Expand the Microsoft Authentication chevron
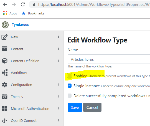Screen dimensions: 150x126 [x=59, y=109]
